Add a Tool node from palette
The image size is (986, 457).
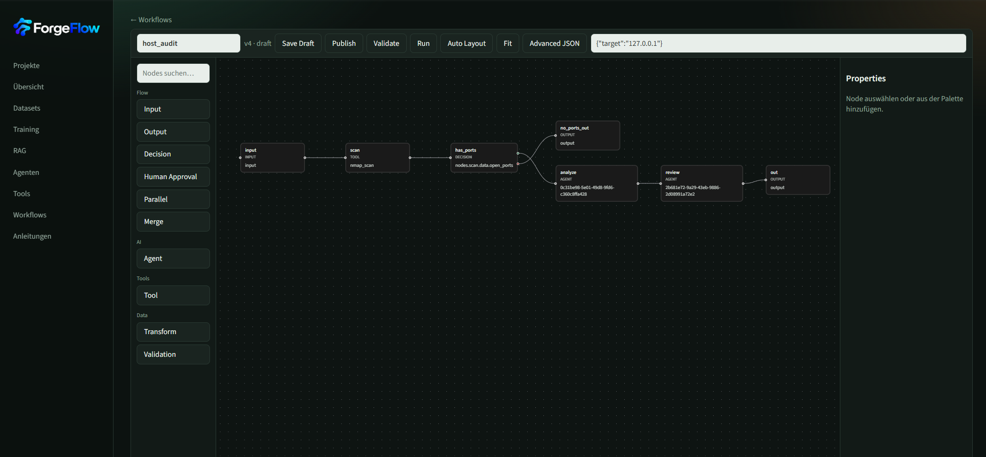pos(173,295)
